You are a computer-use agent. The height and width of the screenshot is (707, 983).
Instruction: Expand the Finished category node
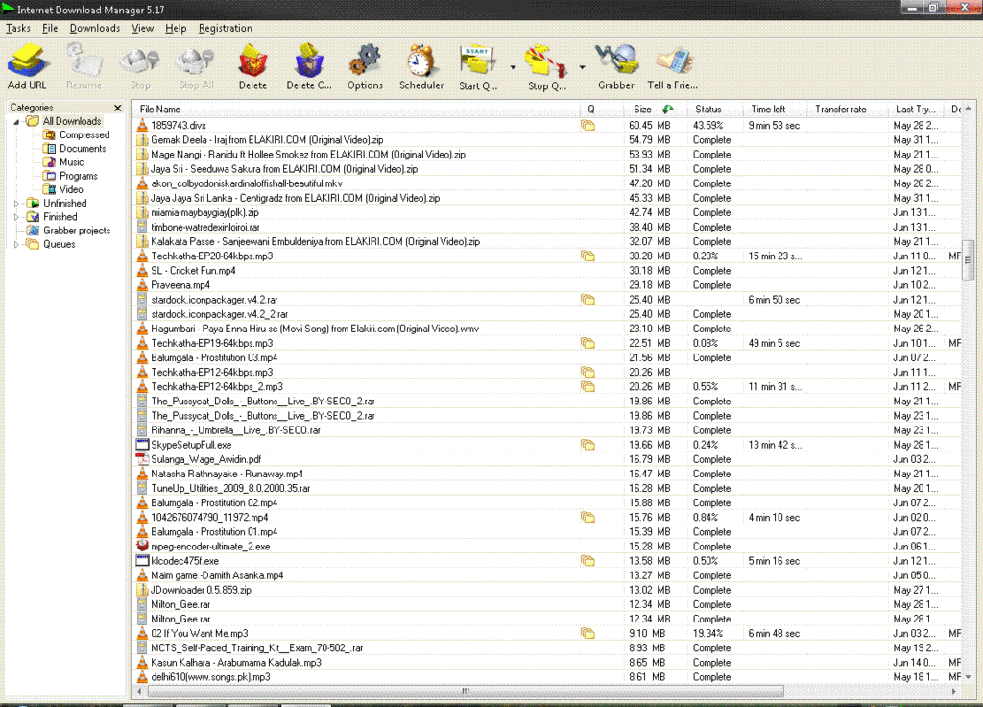[16, 217]
